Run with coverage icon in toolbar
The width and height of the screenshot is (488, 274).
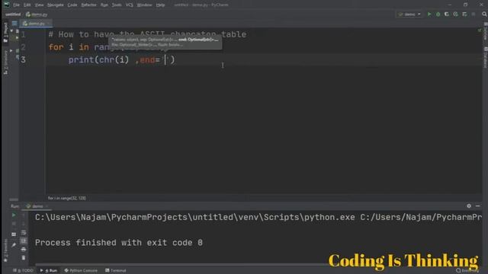447,14
